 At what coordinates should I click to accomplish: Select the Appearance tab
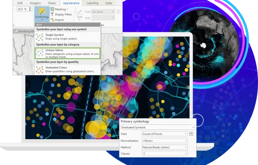point(71,3)
